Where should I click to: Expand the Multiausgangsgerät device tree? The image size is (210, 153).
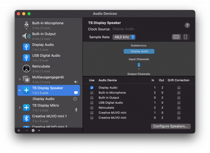coord(20,79)
